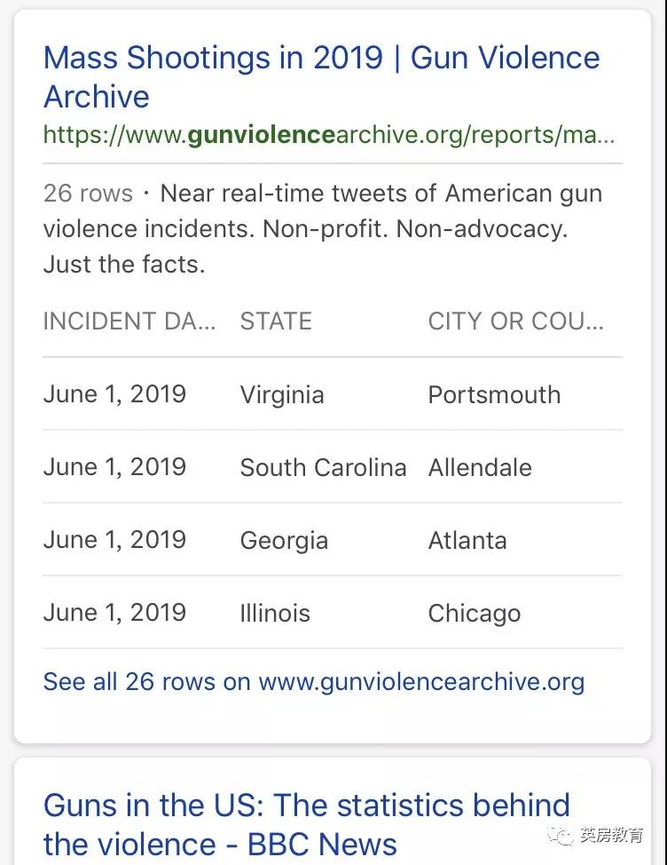667x865 pixels.
Task: Select the Georgia state cell
Action: (x=284, y=540)
